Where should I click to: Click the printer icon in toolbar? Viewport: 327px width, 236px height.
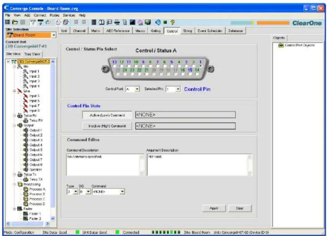pyautogui.click(x=117, y=22)
